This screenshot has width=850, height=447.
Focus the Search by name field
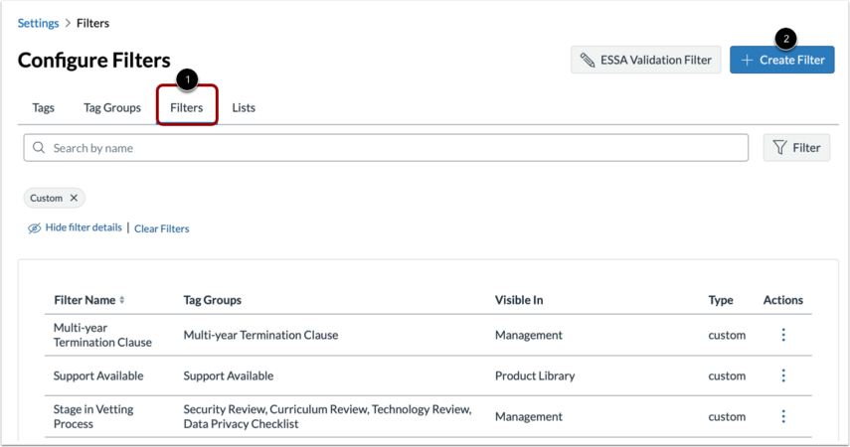[386, 147]
